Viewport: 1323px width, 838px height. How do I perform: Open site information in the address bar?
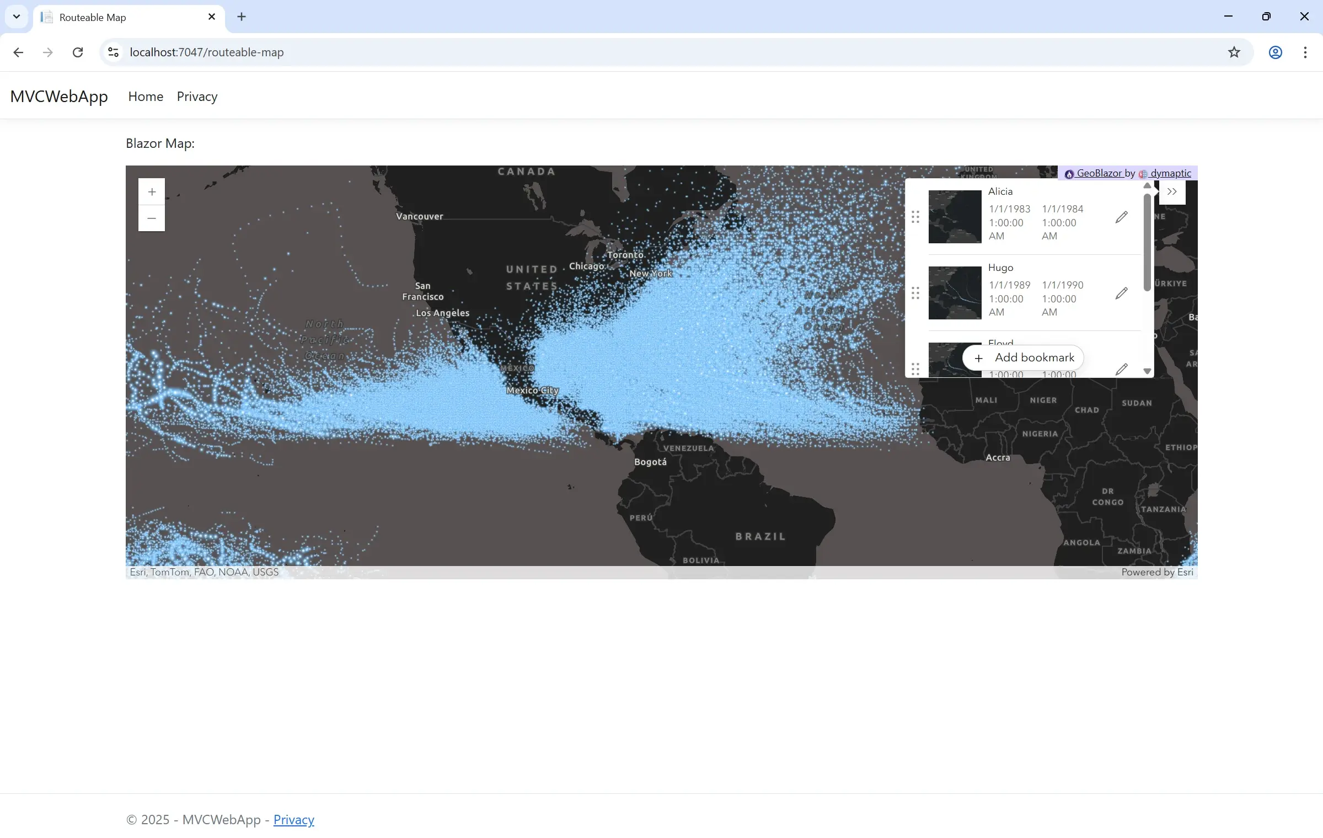tap(113, 52)
